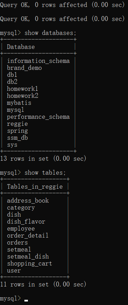Click the Tables_in_reggie column header

[35, 187]
